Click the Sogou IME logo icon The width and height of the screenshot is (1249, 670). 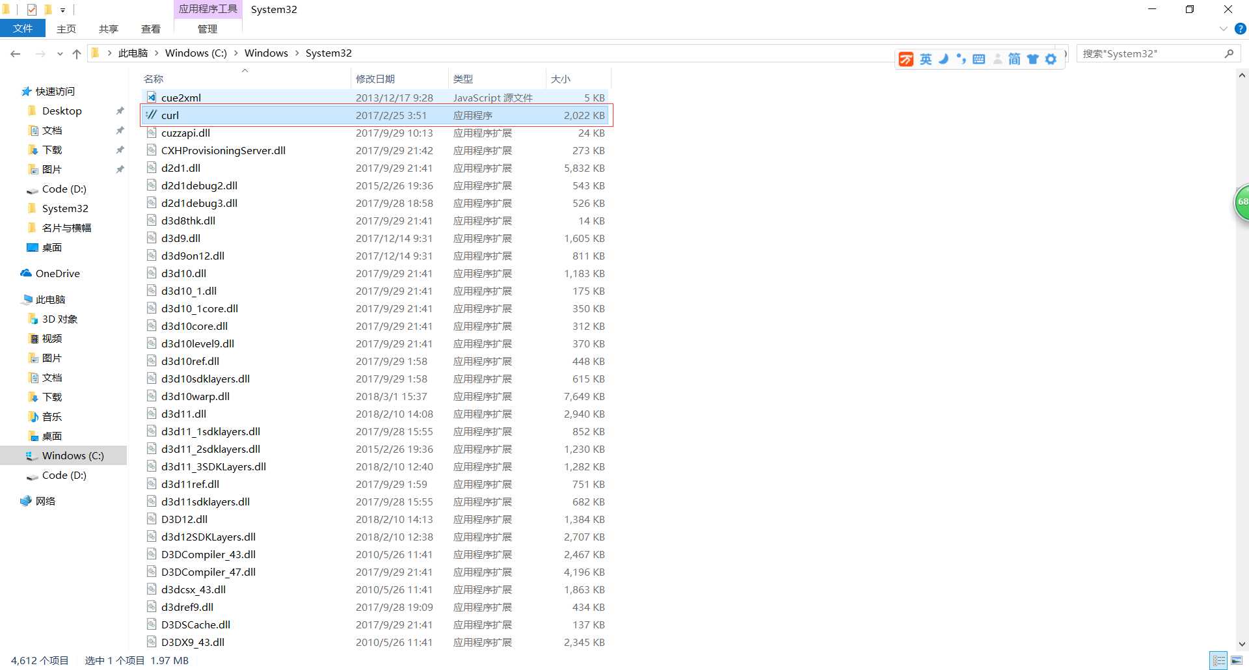[x=906, y=60]
